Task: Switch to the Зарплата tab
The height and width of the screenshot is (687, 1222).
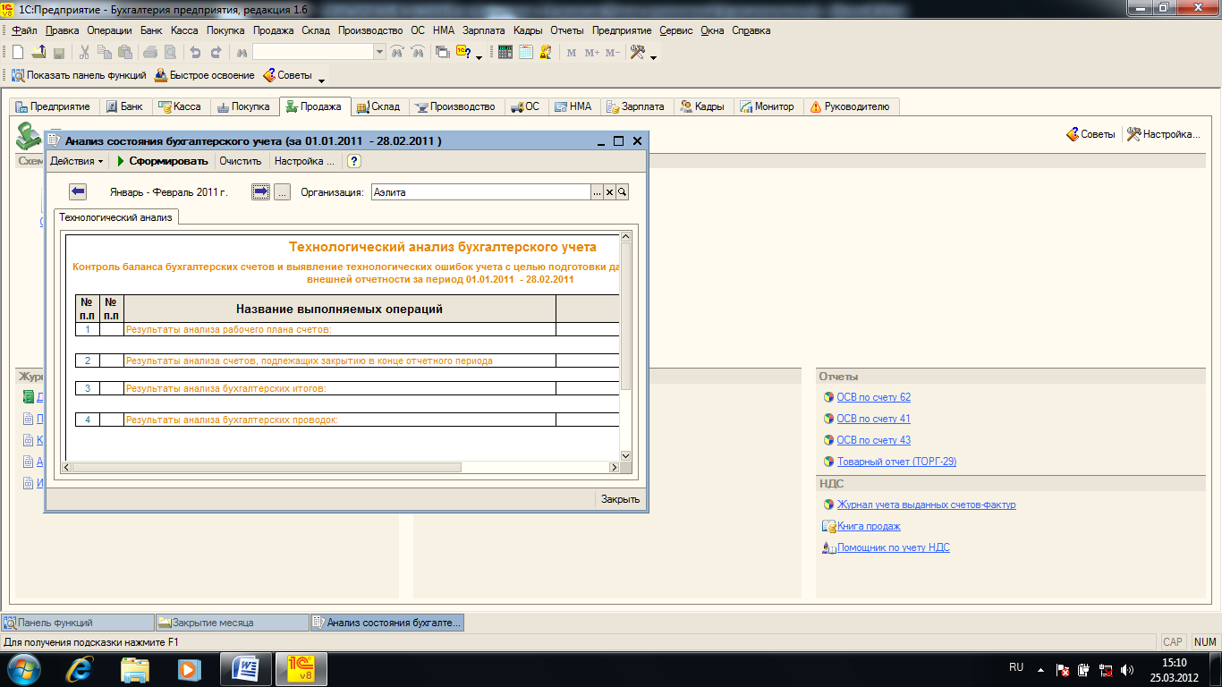Action: [636, 106]
